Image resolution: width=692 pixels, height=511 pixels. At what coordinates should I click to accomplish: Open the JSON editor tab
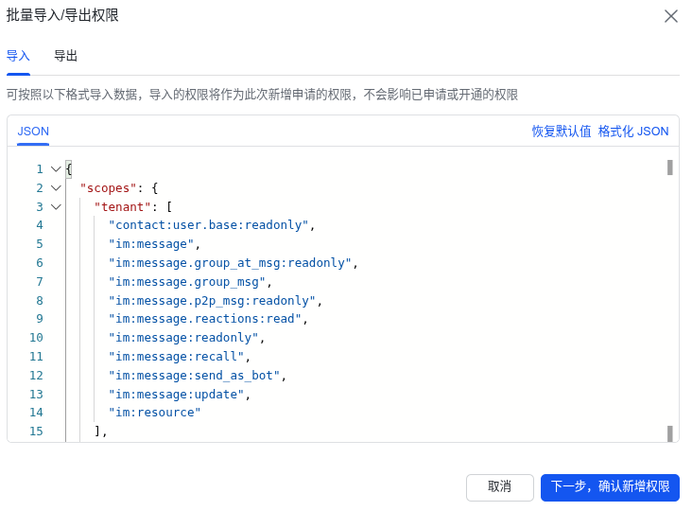pos(33,132)
